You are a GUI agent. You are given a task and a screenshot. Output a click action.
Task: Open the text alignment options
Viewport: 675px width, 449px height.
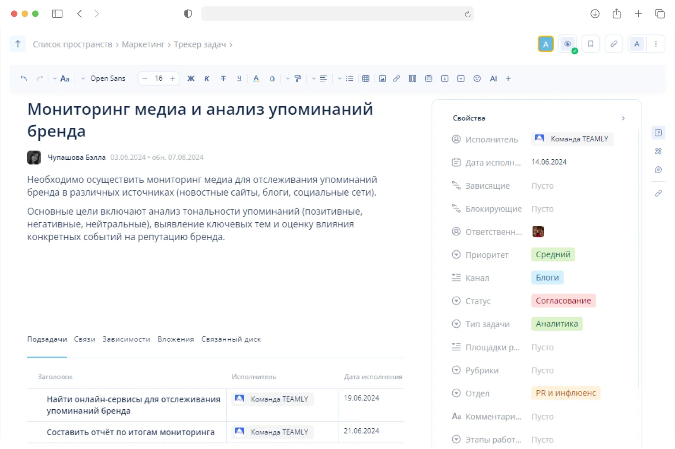(324, 79)
